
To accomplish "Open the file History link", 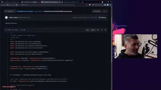I will click(102, 17).
